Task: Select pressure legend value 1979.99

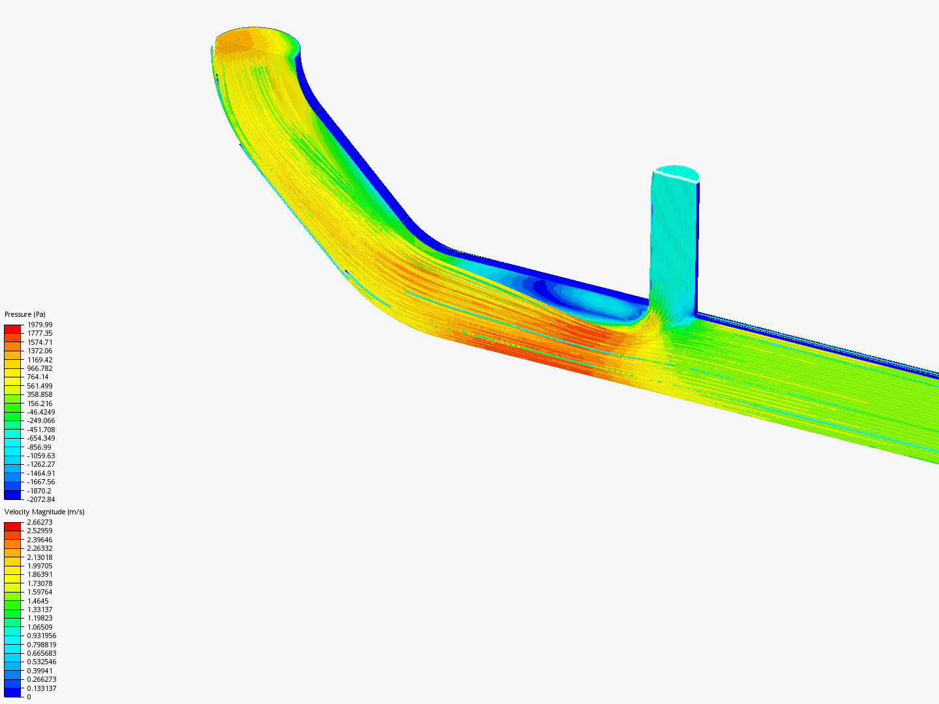Action: pyautogui.click(x=40, y=325)
